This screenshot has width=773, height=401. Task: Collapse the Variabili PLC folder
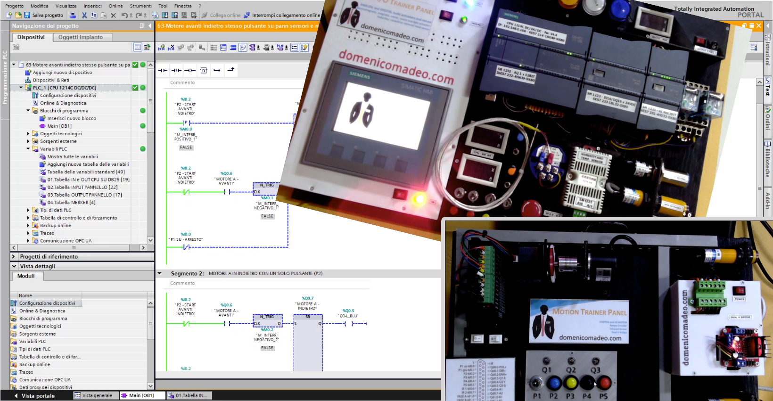28,149
